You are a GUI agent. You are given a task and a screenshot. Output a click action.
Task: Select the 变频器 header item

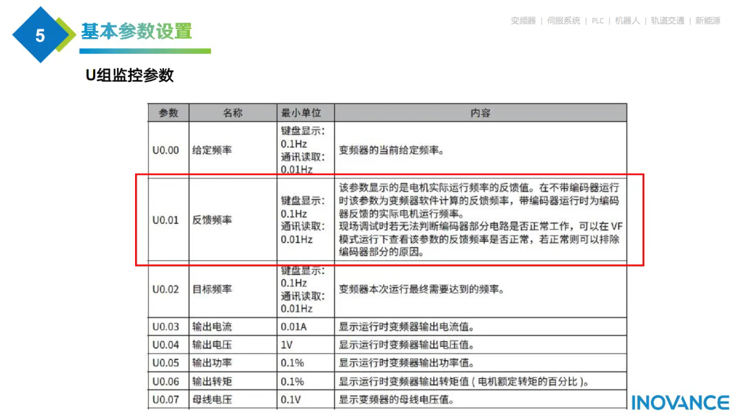[523, 21]
